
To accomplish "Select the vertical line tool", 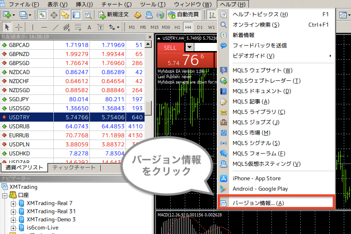I will pos(33,27).
